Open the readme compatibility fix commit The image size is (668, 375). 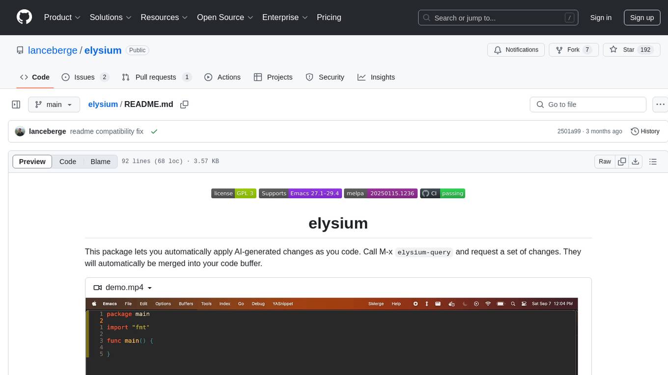[x=107, y=132]
